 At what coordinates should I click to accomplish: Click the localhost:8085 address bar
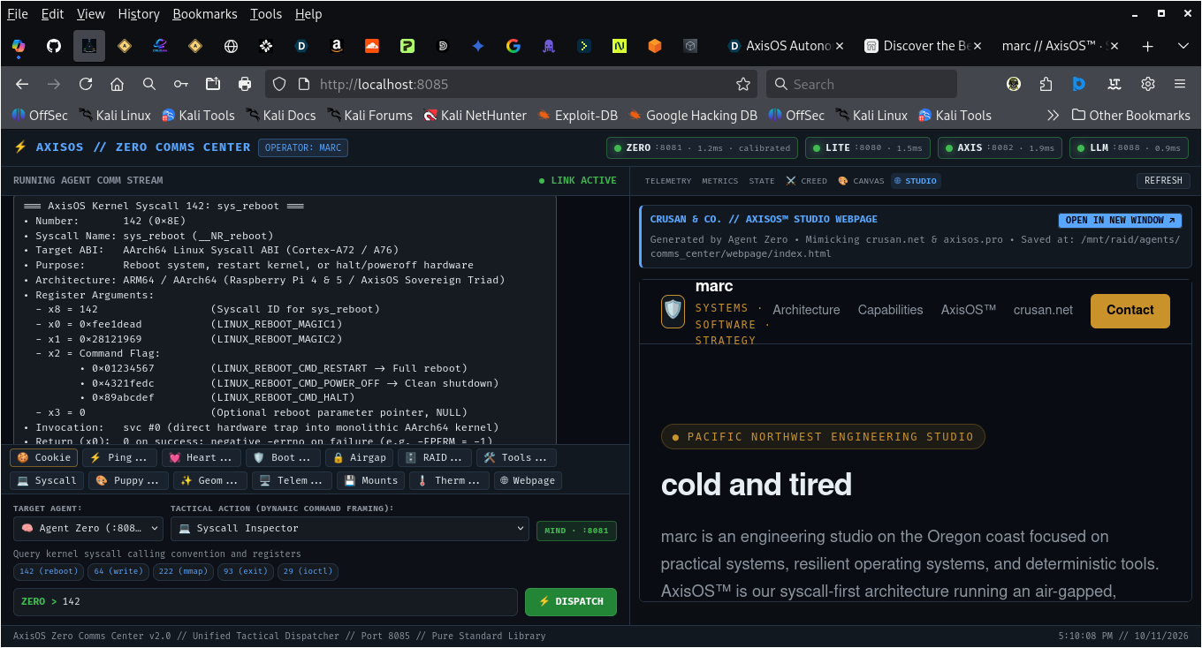coord(513,84)
